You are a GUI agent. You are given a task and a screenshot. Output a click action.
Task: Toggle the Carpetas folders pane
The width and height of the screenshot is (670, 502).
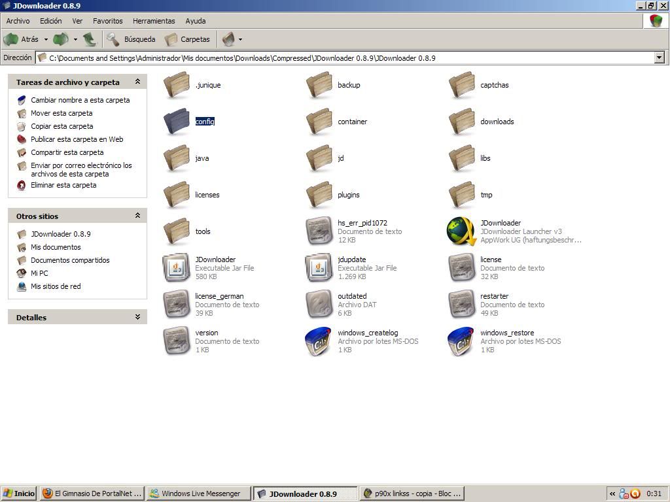(188, 39)
